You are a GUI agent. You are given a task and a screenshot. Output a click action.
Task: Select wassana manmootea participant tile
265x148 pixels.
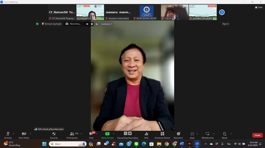118,12
